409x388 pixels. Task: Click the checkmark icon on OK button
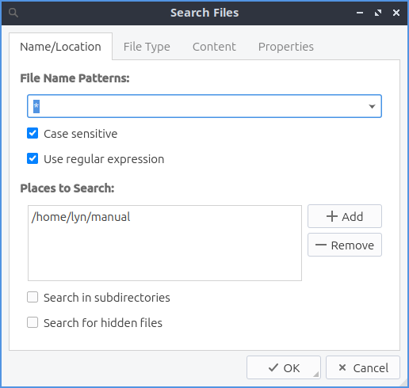[273, 367]
